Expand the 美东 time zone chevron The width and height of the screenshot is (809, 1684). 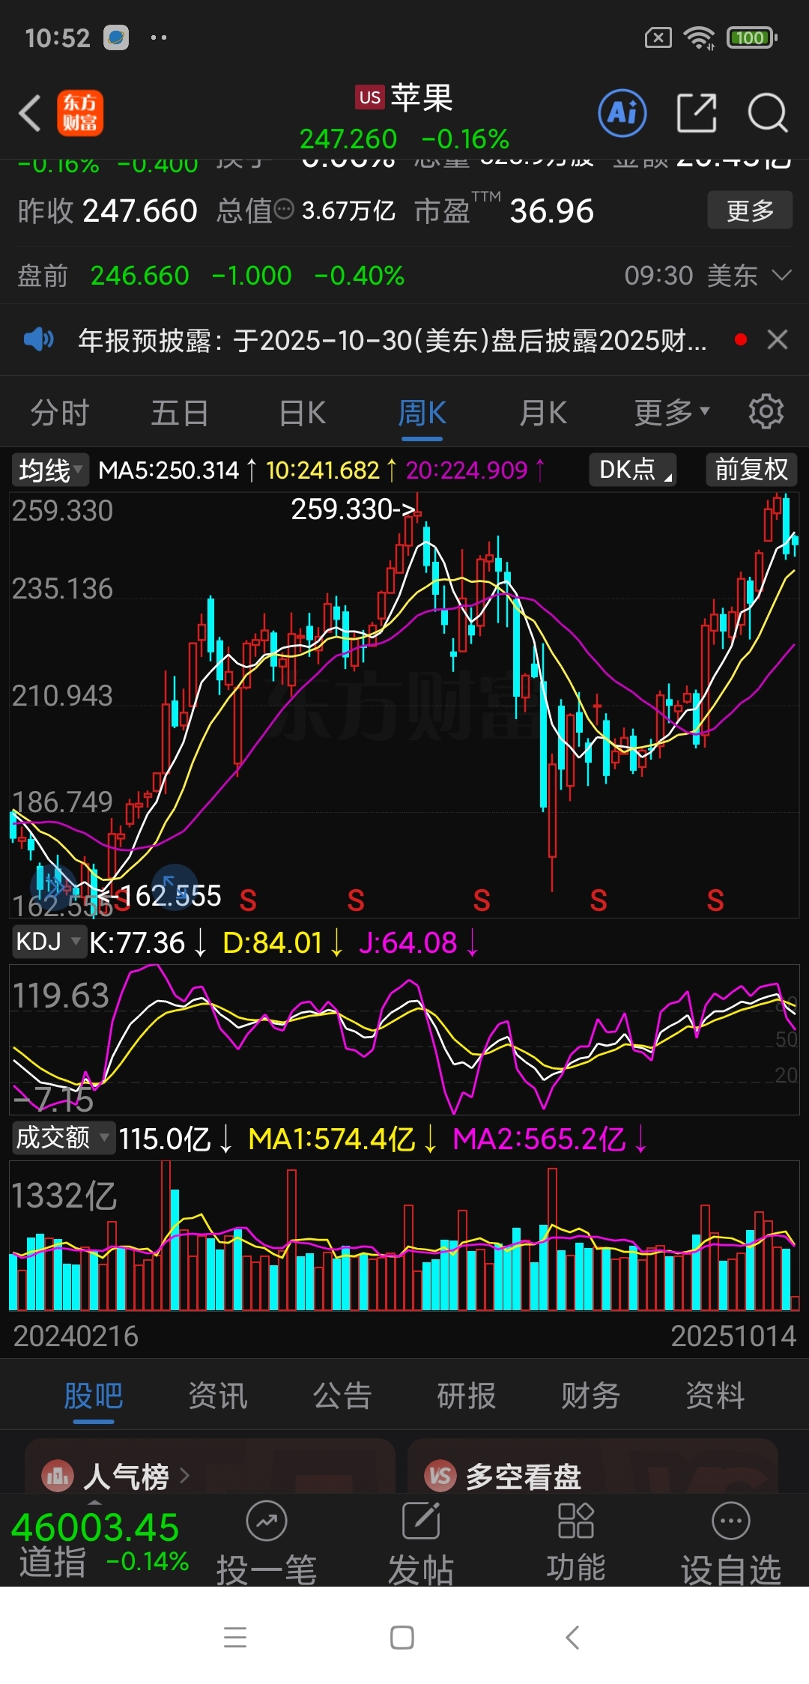(781, 276)
